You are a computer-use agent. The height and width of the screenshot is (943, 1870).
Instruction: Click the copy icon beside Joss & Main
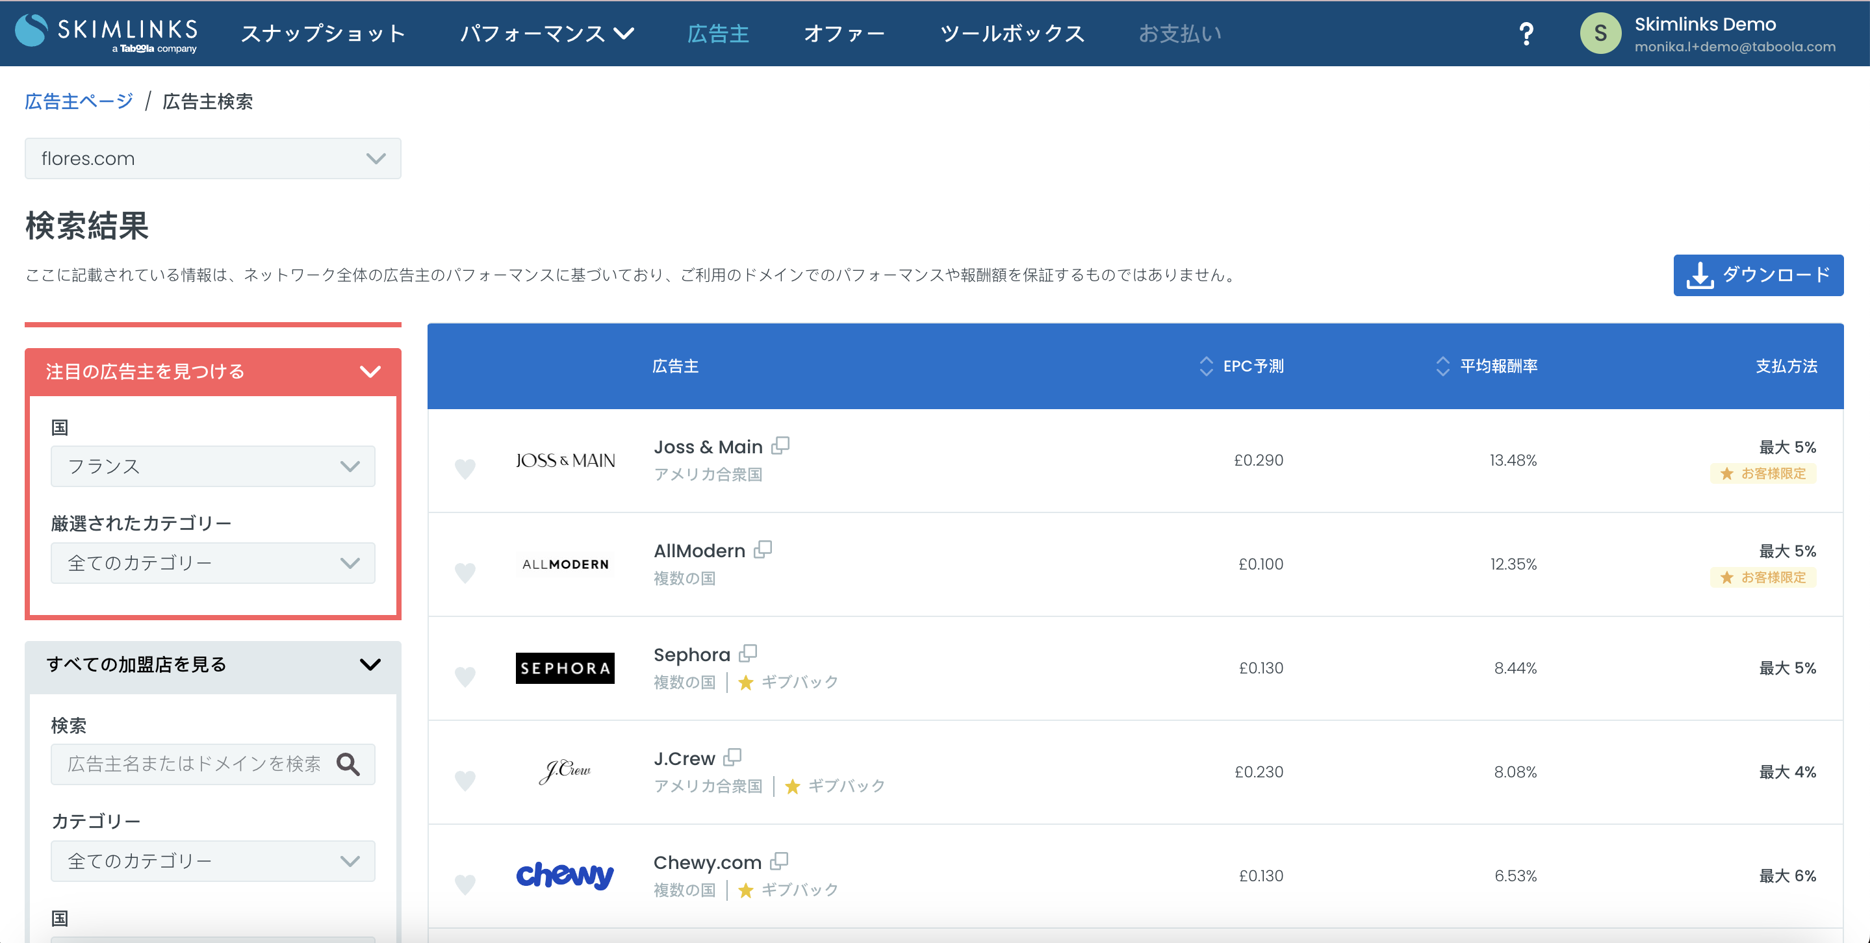pyautogui.click(x=780, y=446)
